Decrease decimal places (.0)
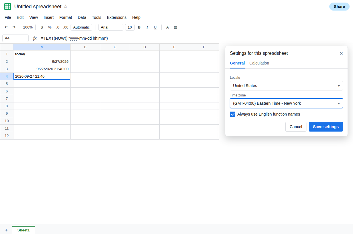This screenshot has height=234, width=353. click(x=58, y=27)
